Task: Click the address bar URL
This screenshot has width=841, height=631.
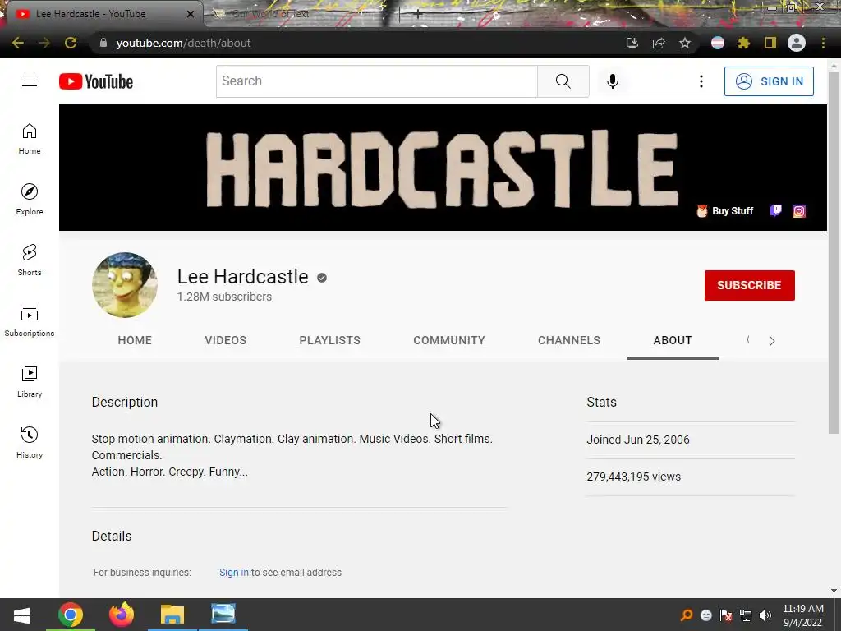Action: click(183, 43)
